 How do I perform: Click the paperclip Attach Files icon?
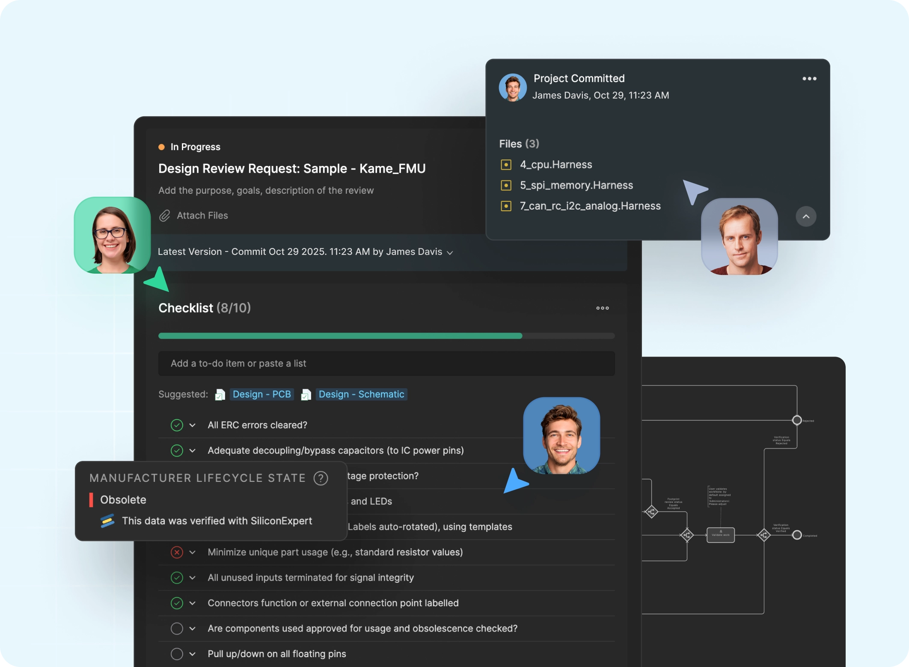pyautogui.click(x=165, y=215)
